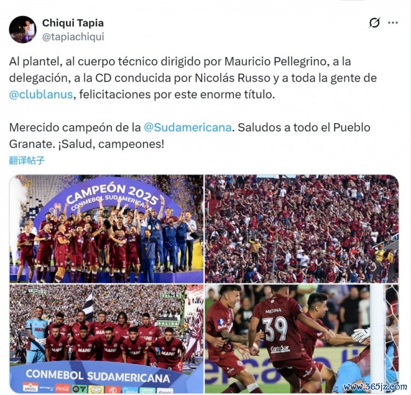Open the three-dot more options menu
This screenshot has width=411, height=395.
pos(393,23)
